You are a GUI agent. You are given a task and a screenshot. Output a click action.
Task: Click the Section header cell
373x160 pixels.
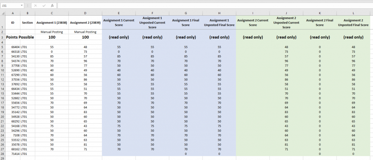pos(27,23)
